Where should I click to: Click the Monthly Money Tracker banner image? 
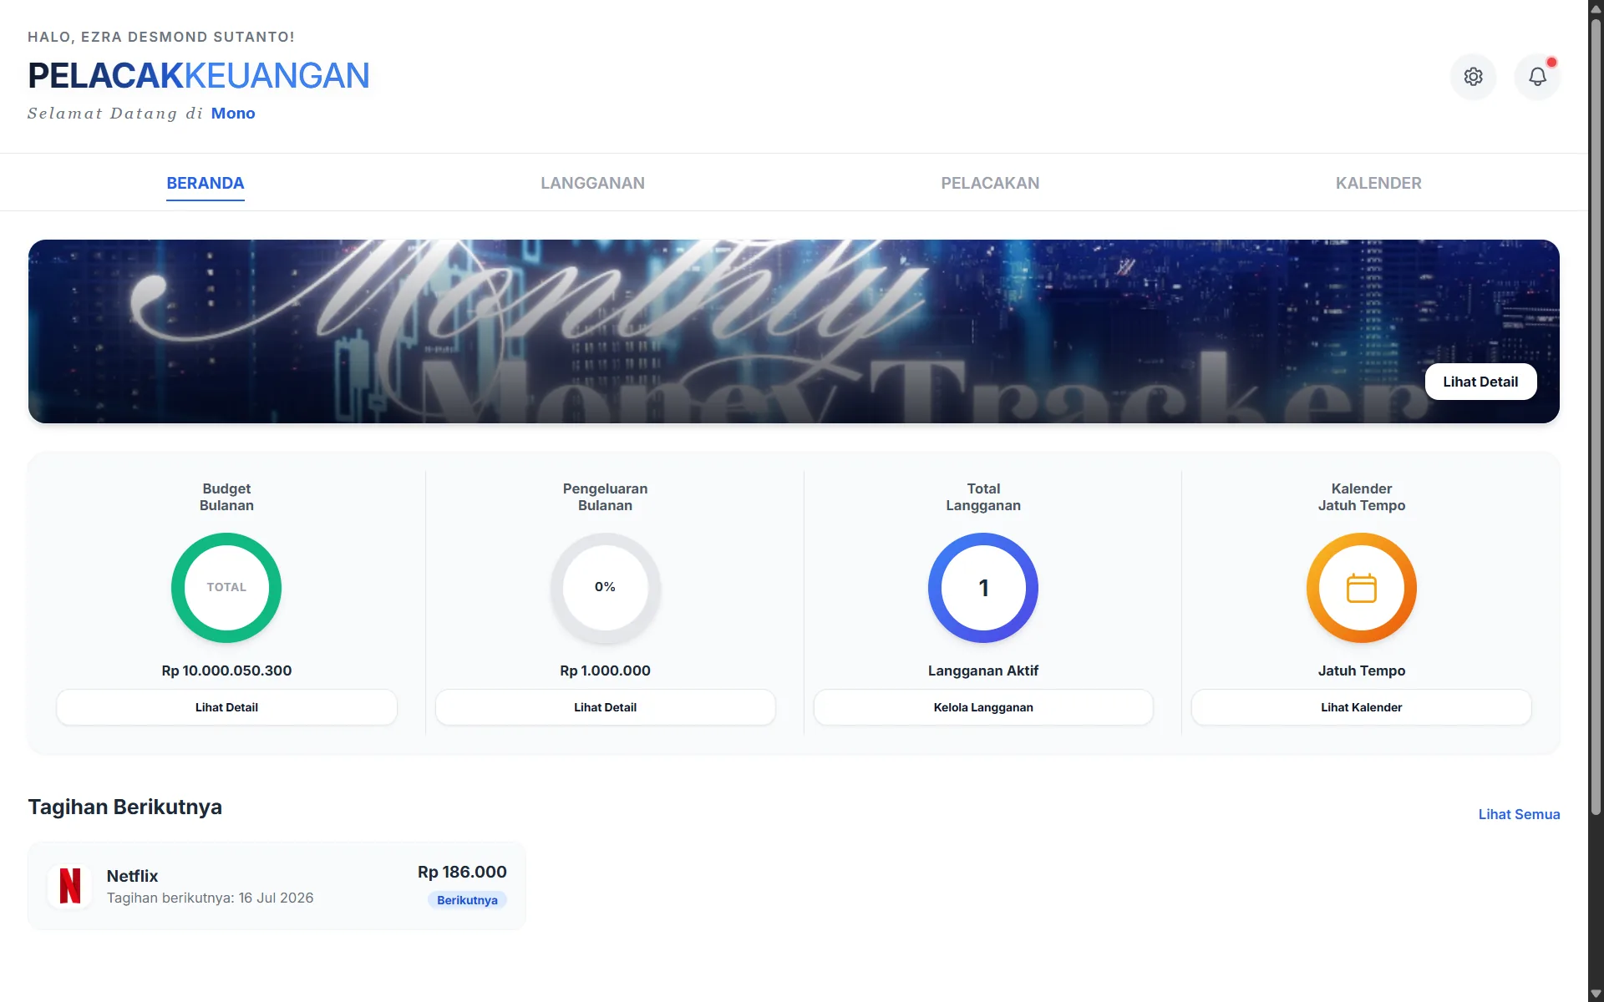click(x=794, y=331)
